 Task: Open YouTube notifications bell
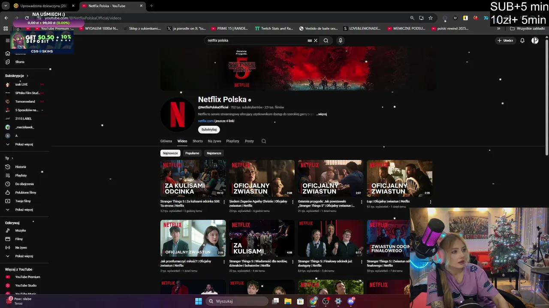(522, 40)
